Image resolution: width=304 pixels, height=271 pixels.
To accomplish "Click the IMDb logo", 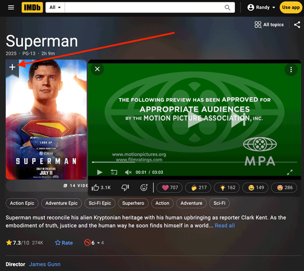I will (x=31, y=8).
